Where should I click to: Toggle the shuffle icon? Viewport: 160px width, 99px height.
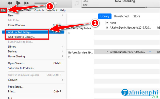point(85,1)
